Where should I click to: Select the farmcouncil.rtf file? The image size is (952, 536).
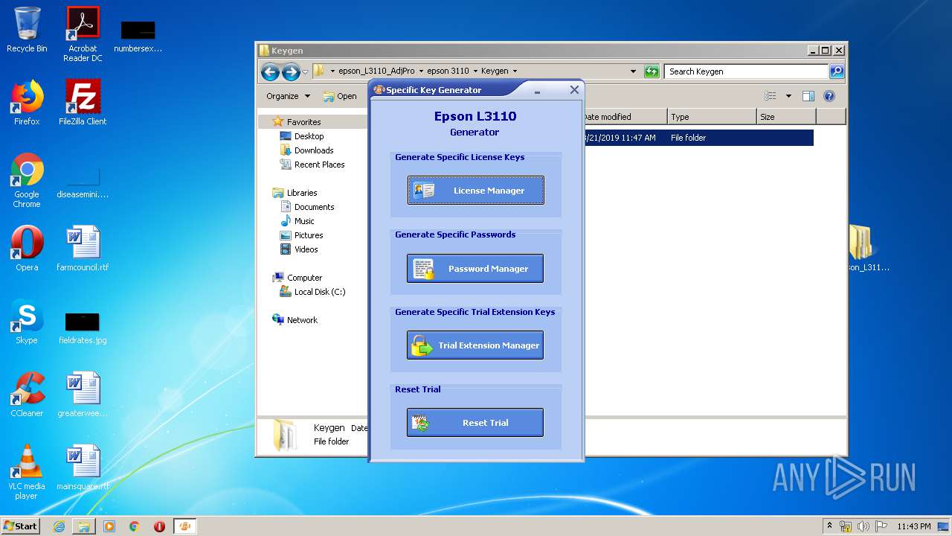coord(83,249)
